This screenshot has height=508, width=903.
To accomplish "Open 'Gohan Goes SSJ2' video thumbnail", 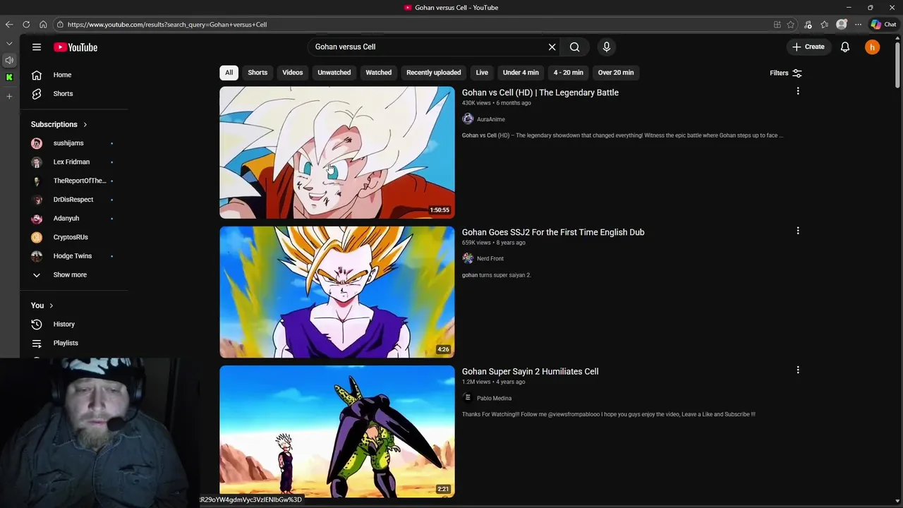I will (x=337, y=292).
